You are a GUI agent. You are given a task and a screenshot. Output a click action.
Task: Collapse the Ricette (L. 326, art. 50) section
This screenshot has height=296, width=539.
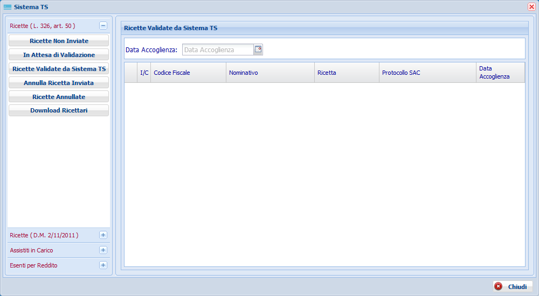103,26
